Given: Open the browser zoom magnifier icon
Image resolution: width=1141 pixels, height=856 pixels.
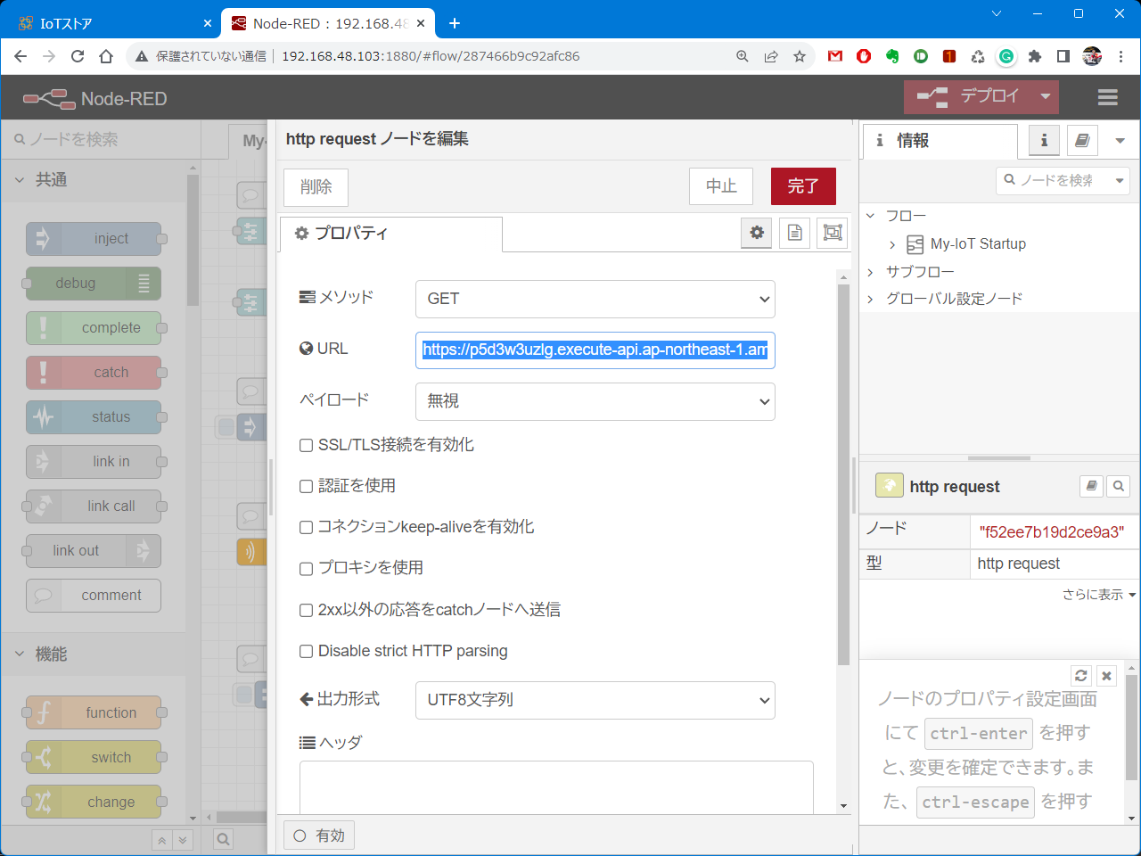Looking at the screenshot, I should [743, 56].
